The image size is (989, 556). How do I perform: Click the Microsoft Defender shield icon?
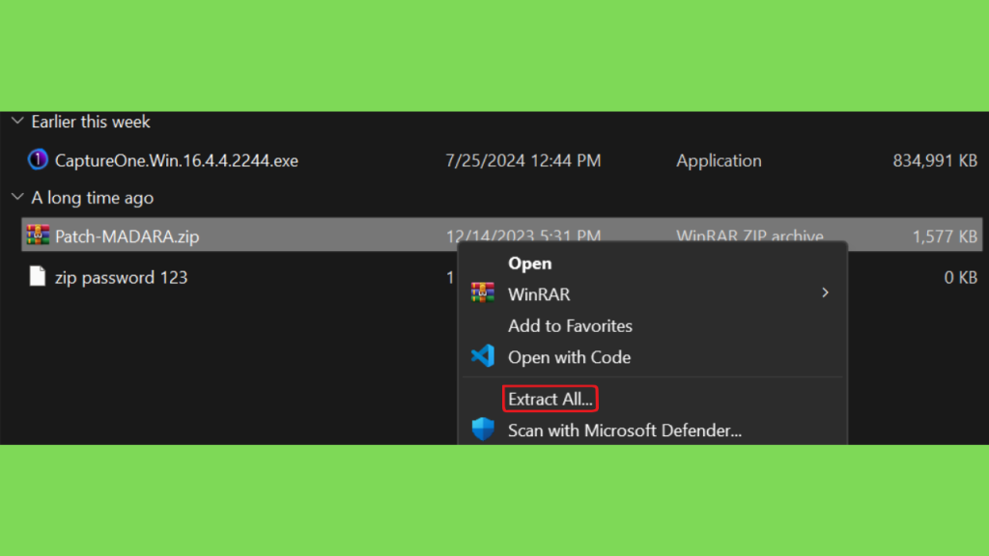click(x=483, y=430)
